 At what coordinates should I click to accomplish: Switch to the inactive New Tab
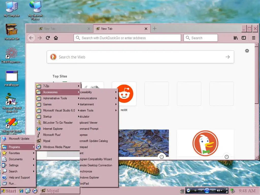pos(64,29)
